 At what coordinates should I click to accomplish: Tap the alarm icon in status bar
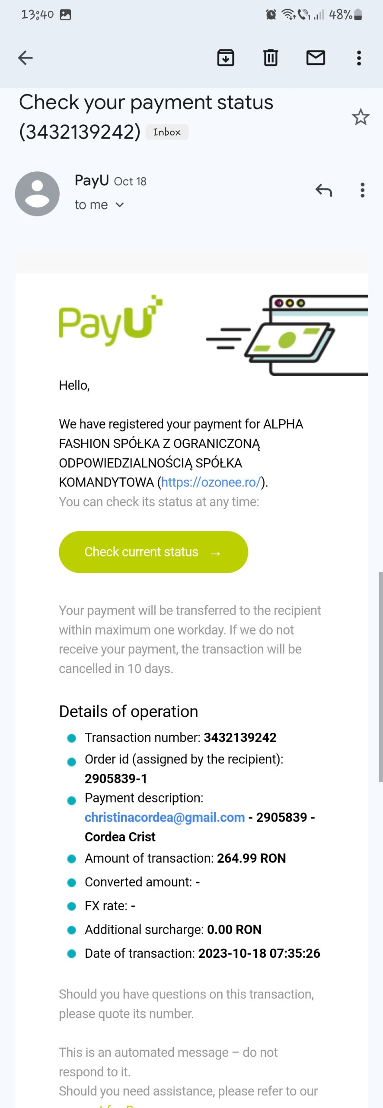tap(271, 15)
